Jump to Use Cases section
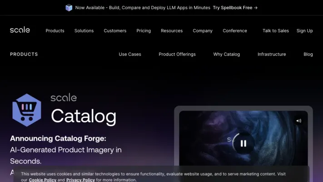 tap(130, 54)
